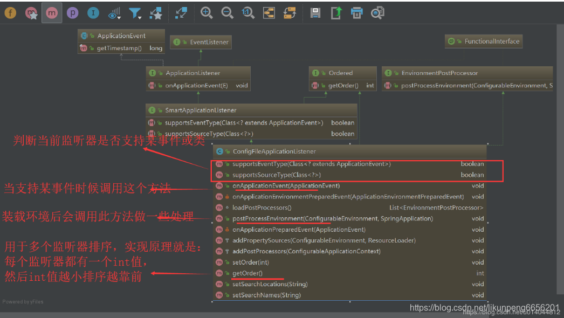The height and width of the screenshot is (318, 564).
Task: Toggle the Inner Classes display button
Action: (93, 13)
